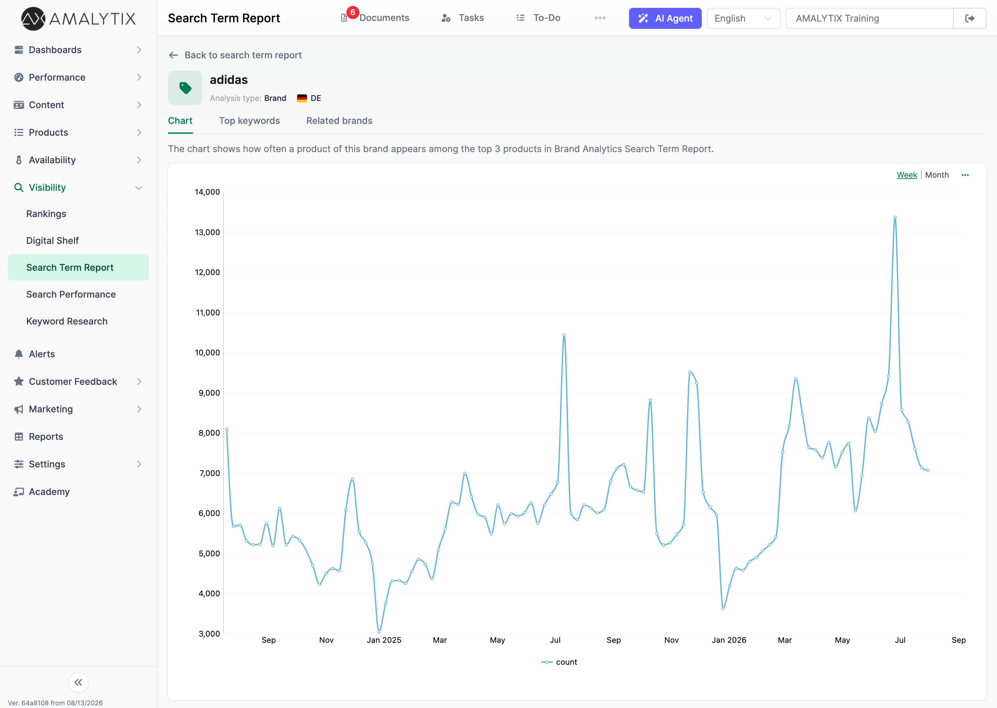The image size is (997, 708).
Task: Click the AI Agent button
Action: [665, 18]
